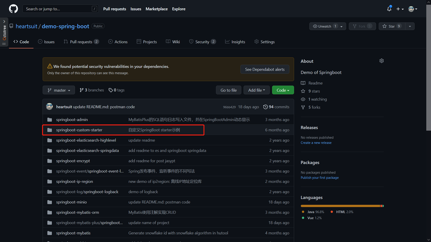Image resolution: width=431 pixels, height=242 pixels.
Task: Open the Insights tab
Action: 235,42
